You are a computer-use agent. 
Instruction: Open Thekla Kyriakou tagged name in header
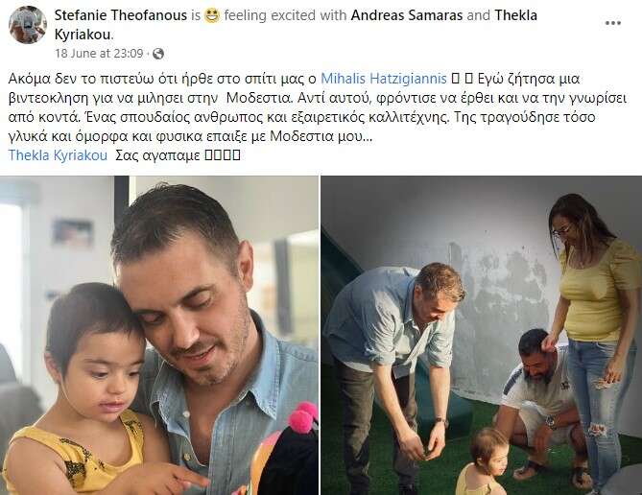296,25
